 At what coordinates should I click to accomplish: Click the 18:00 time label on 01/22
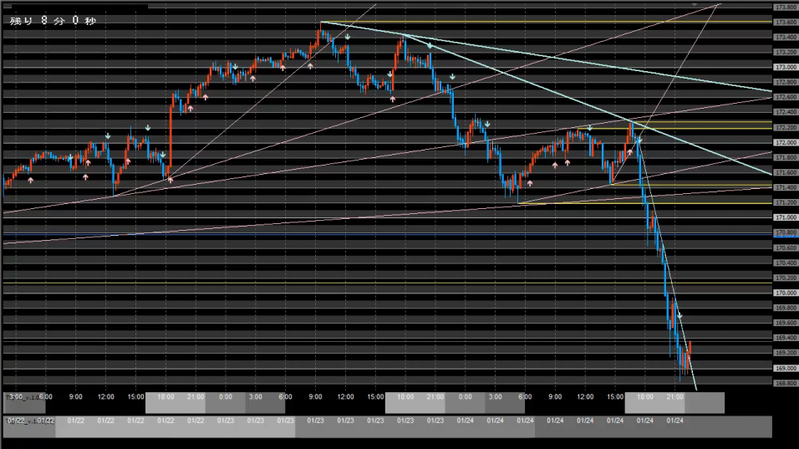coord(165,396)
